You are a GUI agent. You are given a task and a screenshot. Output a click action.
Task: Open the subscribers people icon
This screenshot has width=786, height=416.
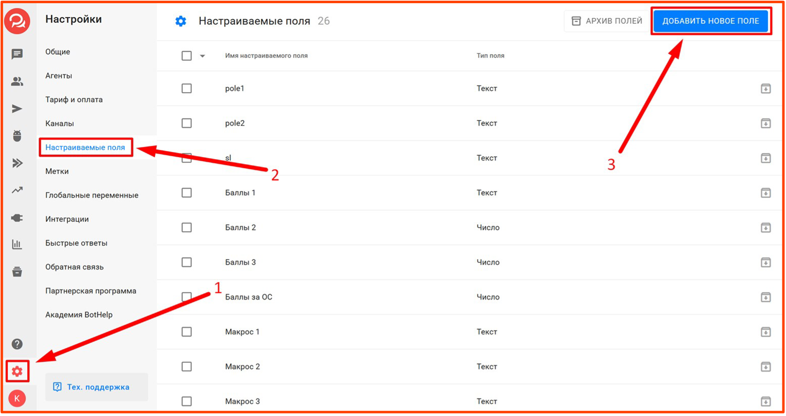[17, 82]
